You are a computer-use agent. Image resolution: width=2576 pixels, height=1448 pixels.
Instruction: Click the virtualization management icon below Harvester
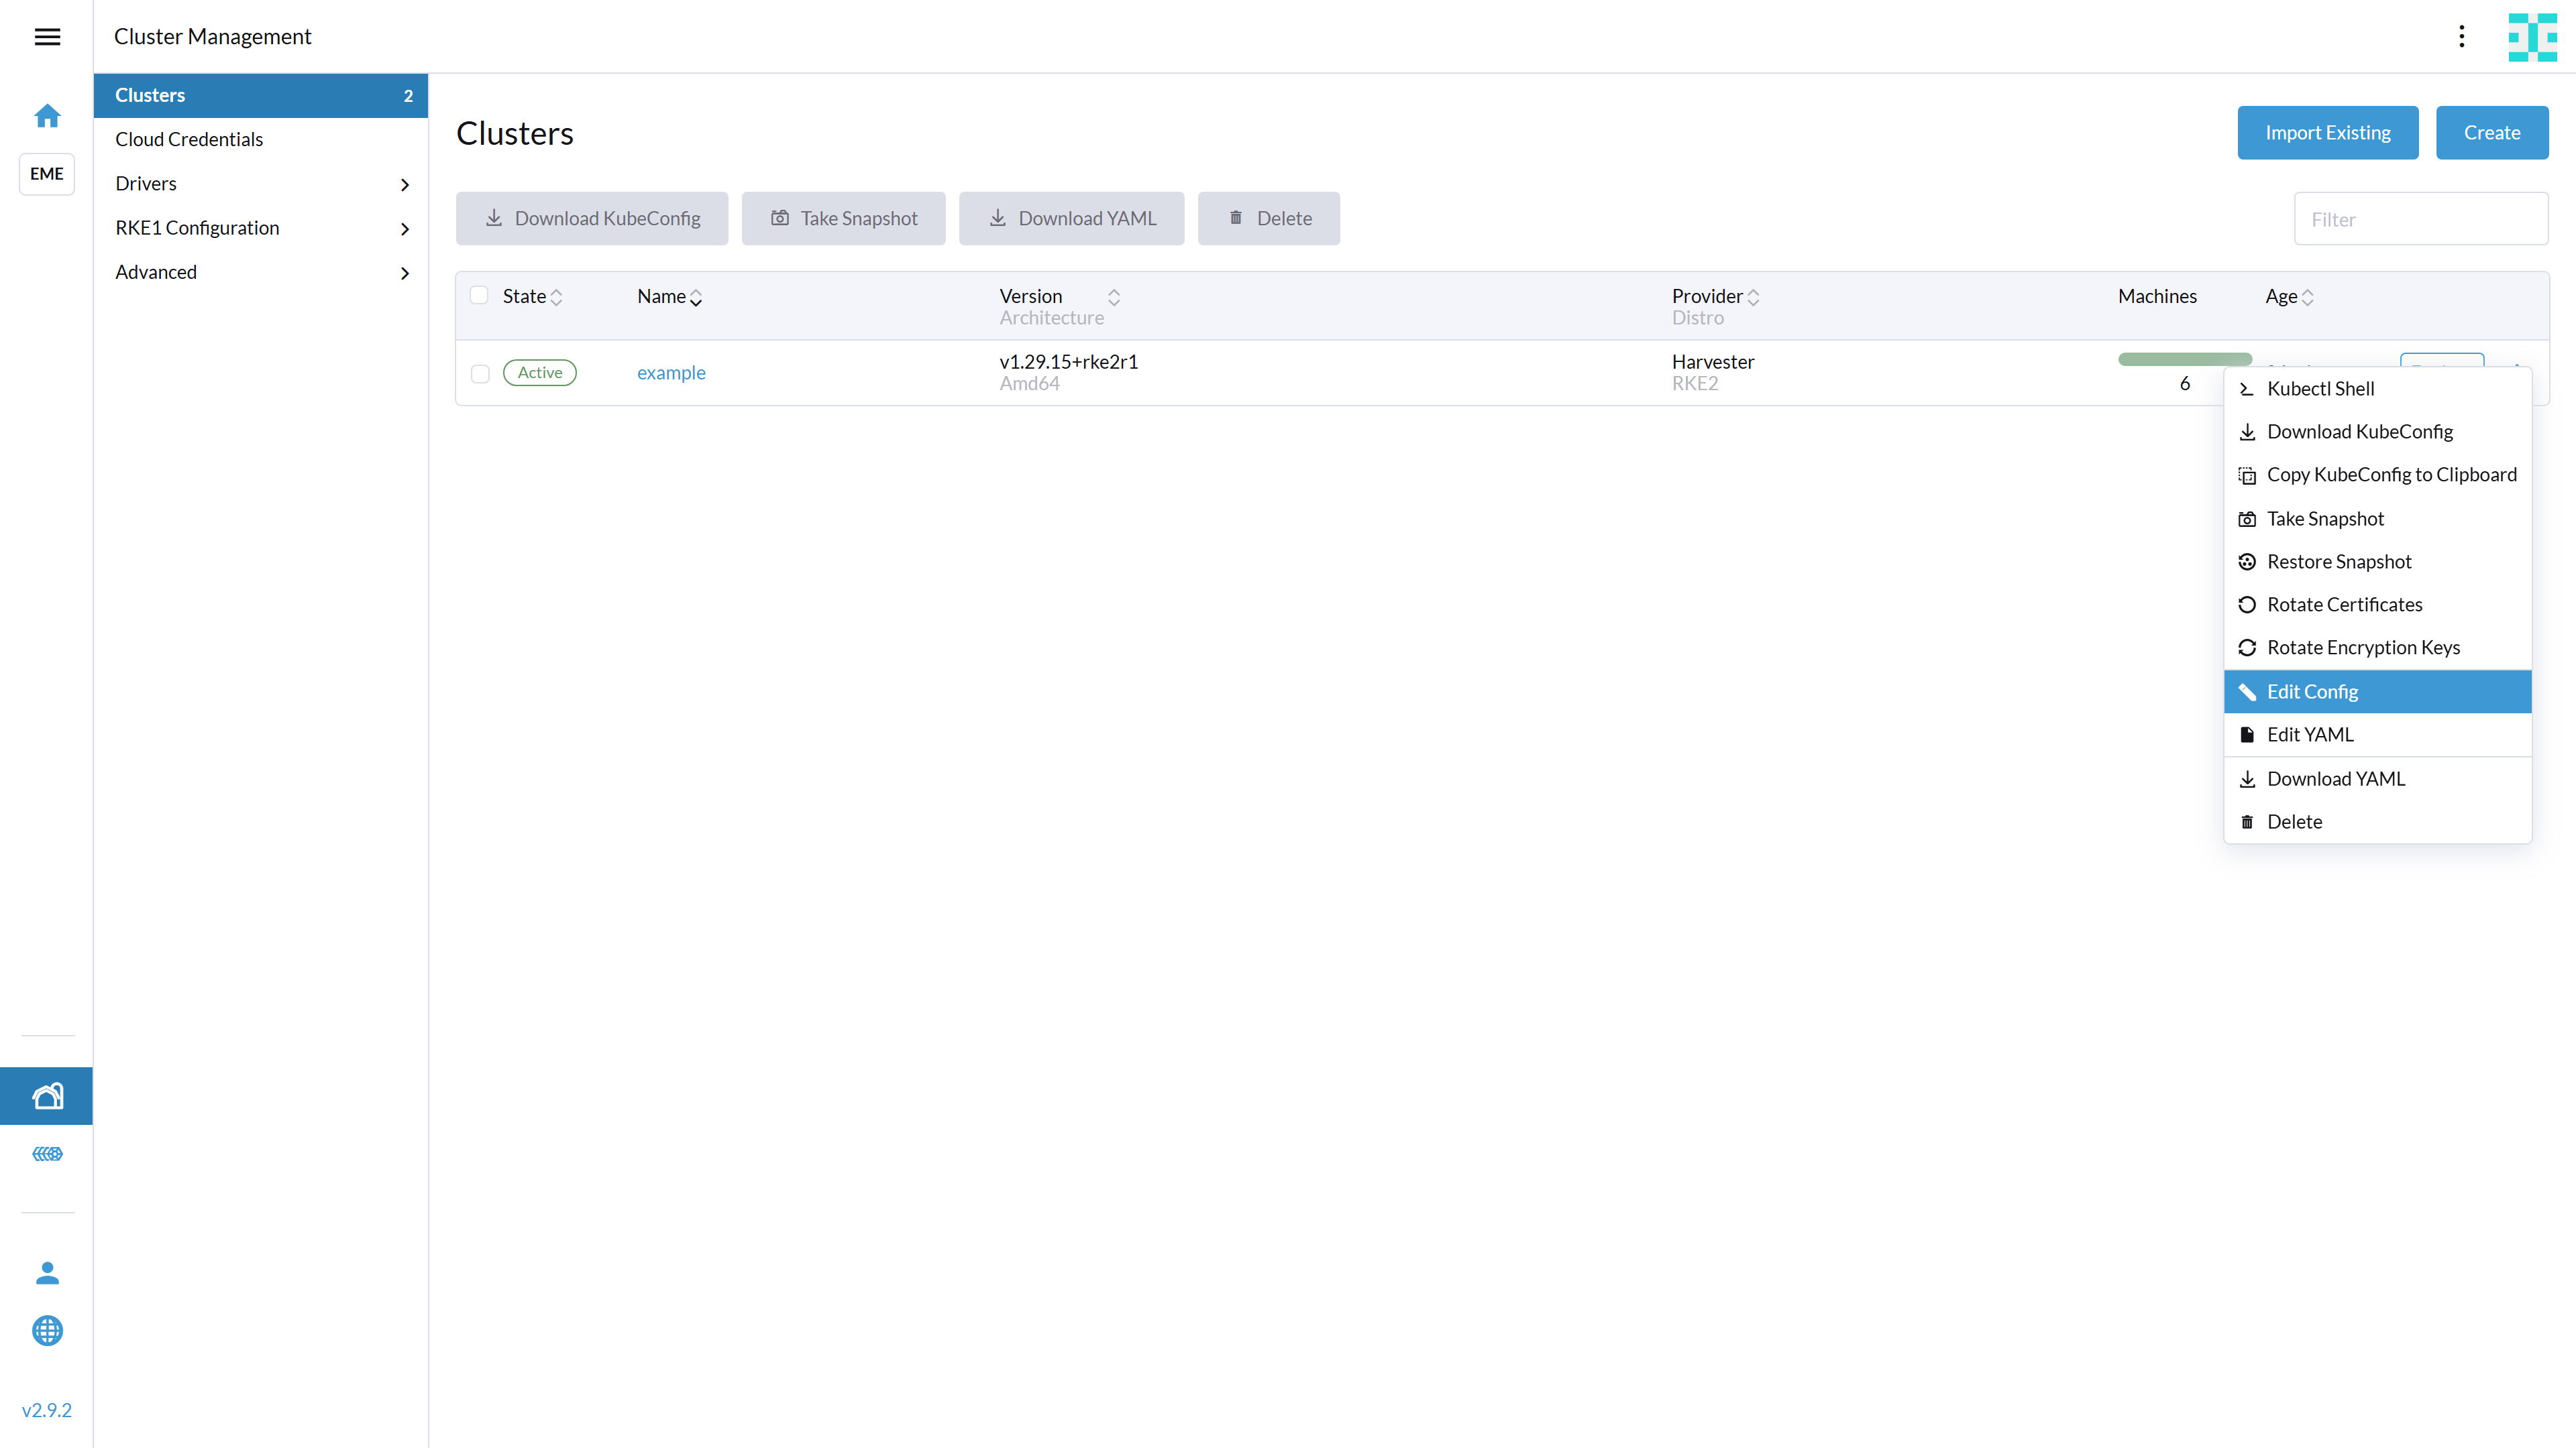pyautogui.click(x=47, y=1154)
